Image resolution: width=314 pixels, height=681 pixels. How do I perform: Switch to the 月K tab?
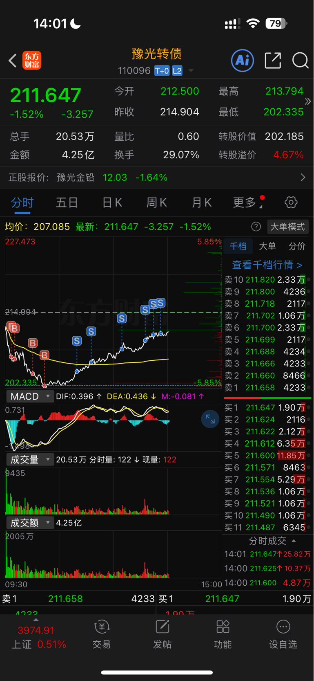[202, 202]
